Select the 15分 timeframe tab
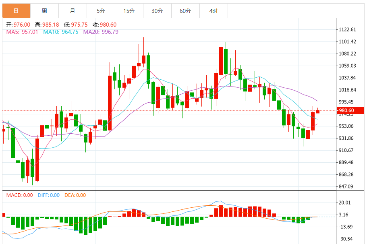 (129, 11)
